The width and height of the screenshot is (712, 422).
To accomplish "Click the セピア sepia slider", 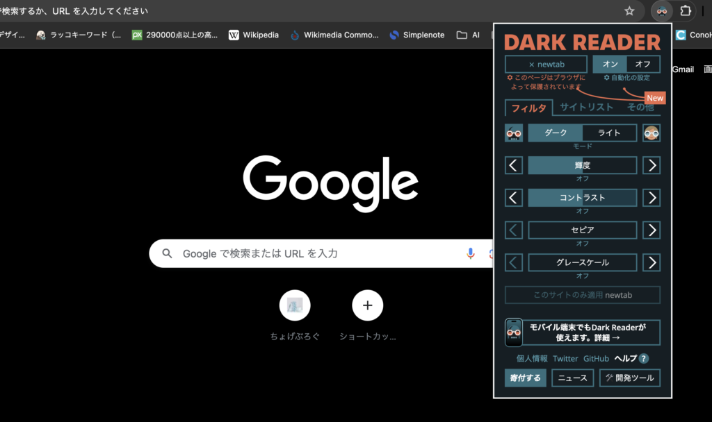I will [x=583, y=230].
